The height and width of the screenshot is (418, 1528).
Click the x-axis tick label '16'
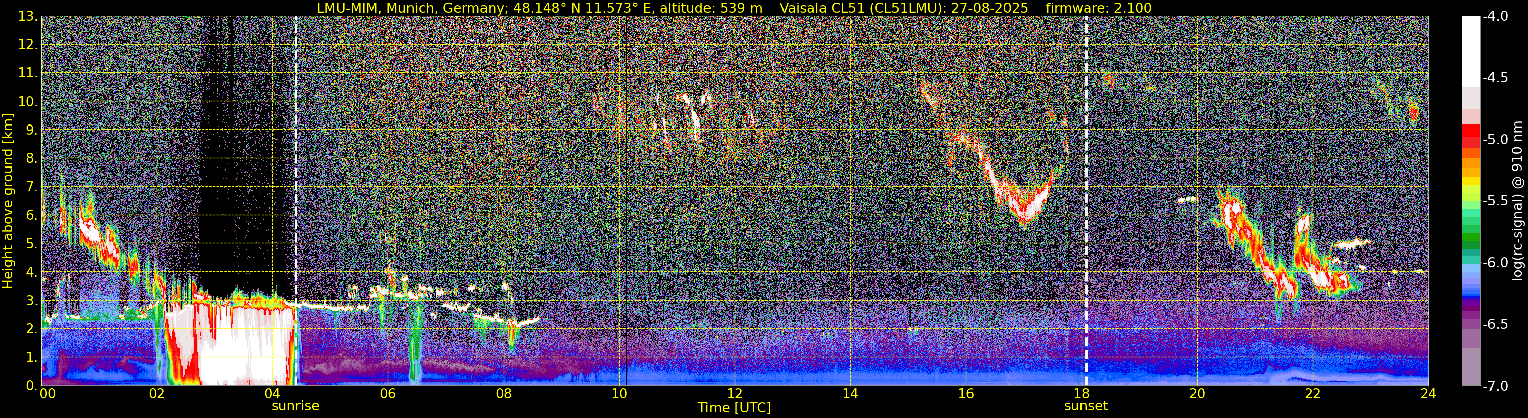coord(966,394)
